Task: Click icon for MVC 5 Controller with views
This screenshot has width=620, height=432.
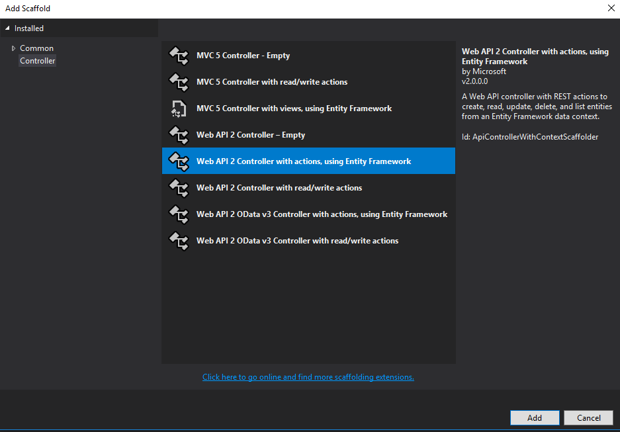Action: point(179,108)
